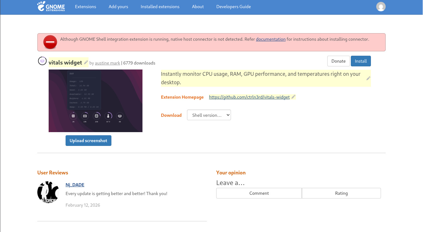Click the User Reviews heading

pyautogui.click(x=53, y=173)
